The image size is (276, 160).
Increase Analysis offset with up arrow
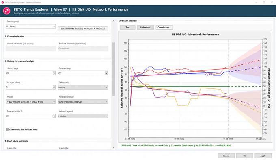pyautogui.click(x=54, y=86)
